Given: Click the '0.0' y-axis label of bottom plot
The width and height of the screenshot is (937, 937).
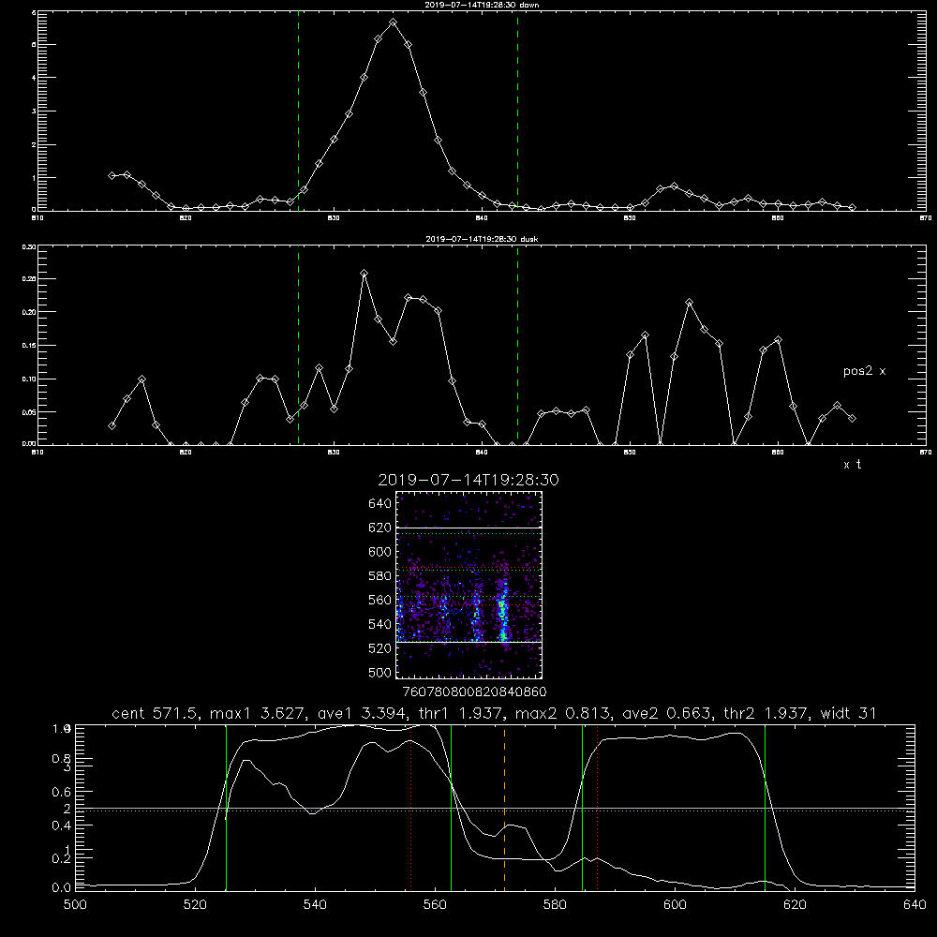Looking at the screenshot, I should 61,888.
